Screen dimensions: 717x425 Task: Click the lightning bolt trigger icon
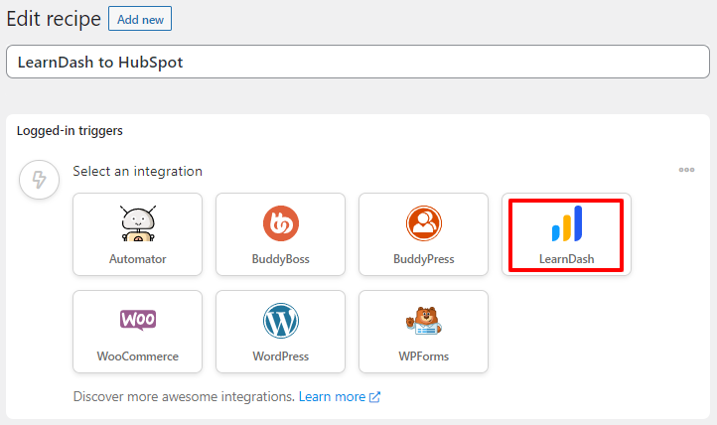pyautogui.click(x=40, y=180)
